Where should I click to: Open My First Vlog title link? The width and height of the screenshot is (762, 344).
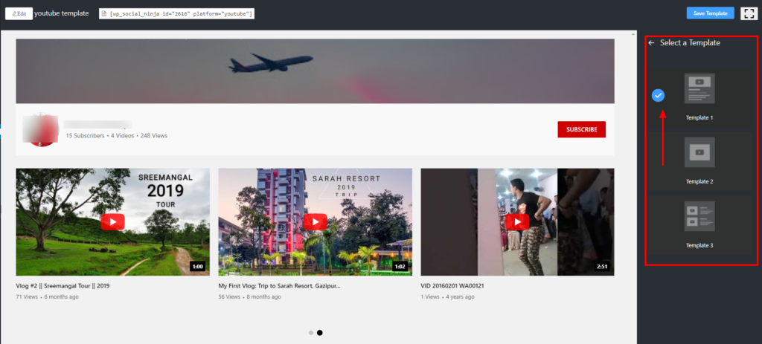click(x=279, y=285)
